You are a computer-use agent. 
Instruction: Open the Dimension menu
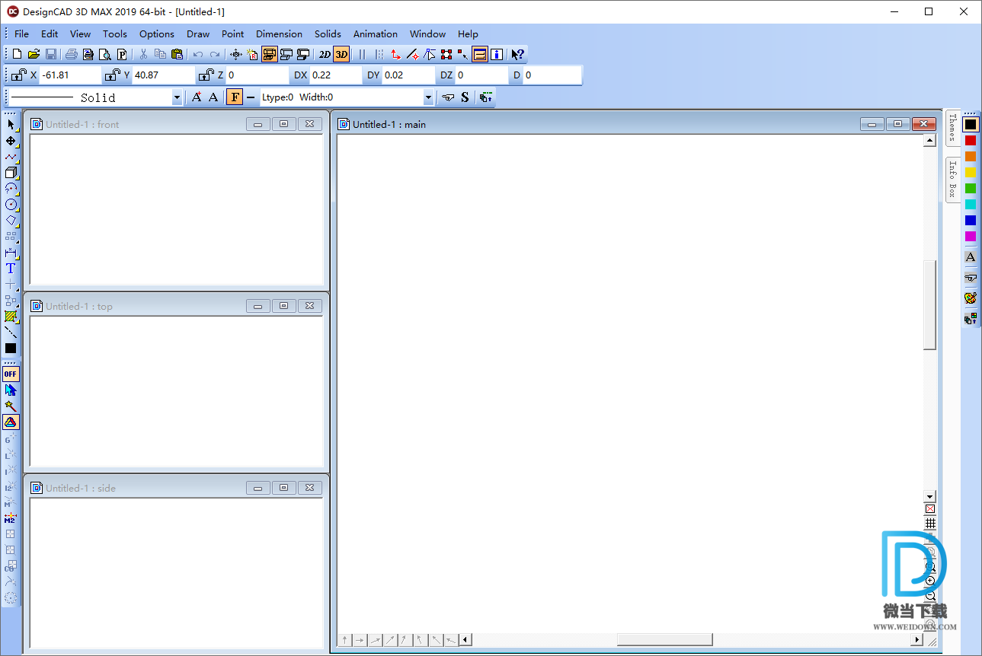click(279, 33)
